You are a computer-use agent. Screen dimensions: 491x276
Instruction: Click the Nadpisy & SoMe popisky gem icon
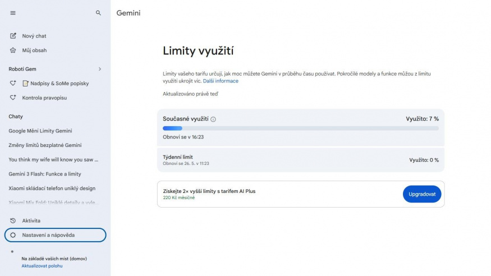coord(13,83)
